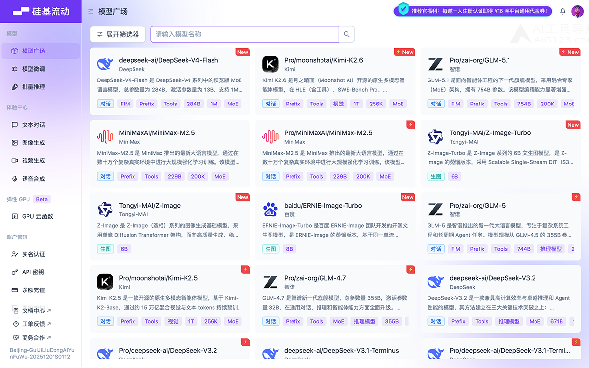
Task: Click the shield icon in promo banner
Action: pos(403,9)
